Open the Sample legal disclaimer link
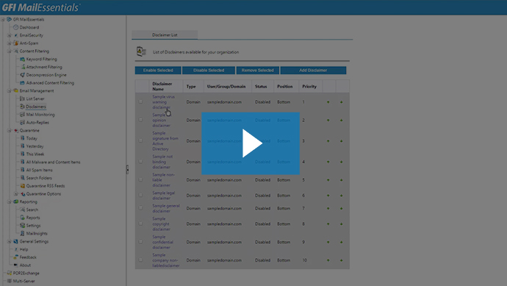507x286 pixels. pyautogui.click(x=164, y=196)
